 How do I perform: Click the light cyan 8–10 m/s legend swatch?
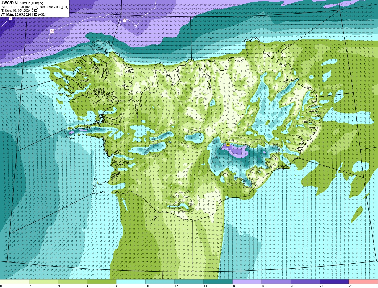tap(131, 282)
